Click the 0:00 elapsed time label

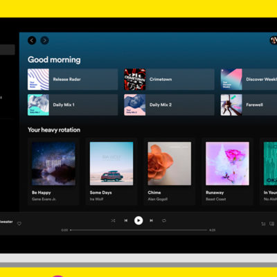(64, 230)
